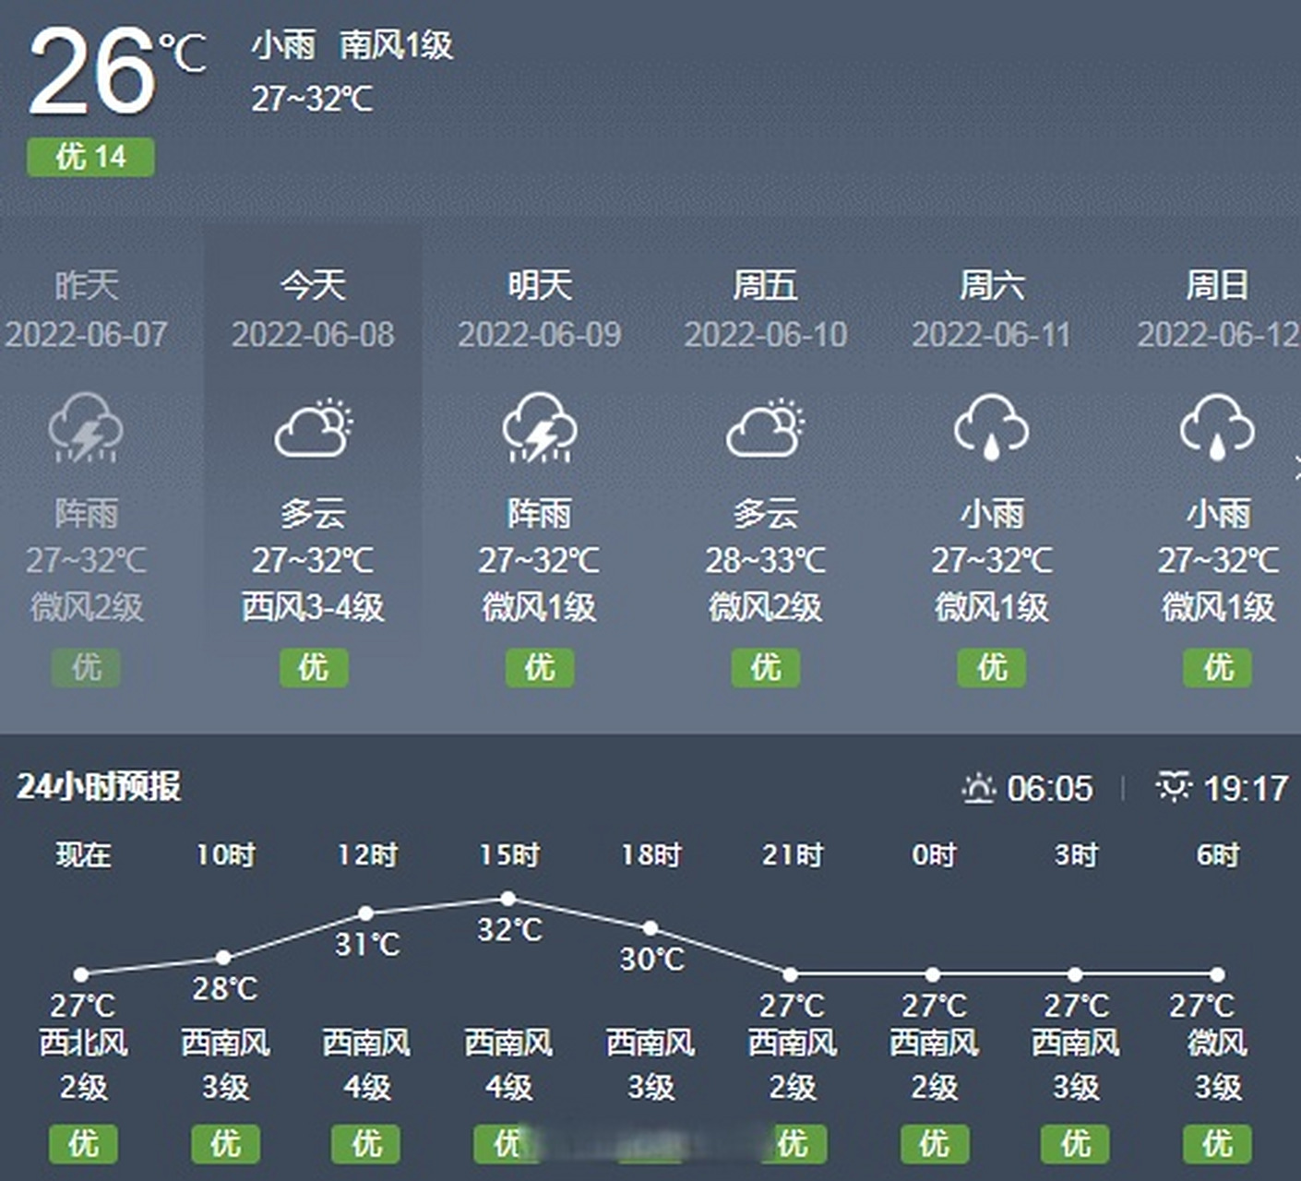Image resolution: width=1301 pixels, height=1181 pixels.
Task: Select the 明天 2022-06-09 forecast column
Action: tap(540, 475)
